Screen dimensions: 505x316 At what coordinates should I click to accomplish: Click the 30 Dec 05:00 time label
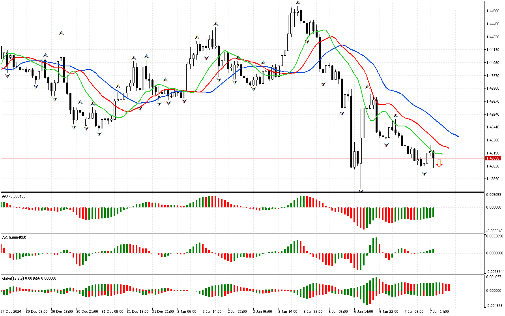[37, 311]
